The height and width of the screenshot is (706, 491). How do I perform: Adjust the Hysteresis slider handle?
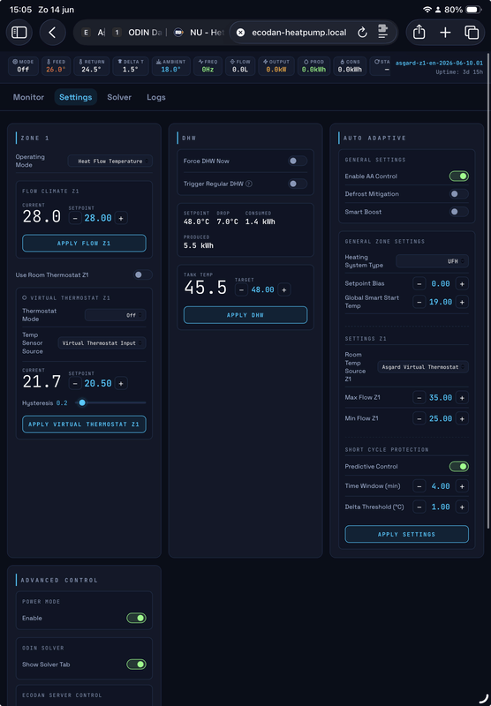(x=82, y=403)
